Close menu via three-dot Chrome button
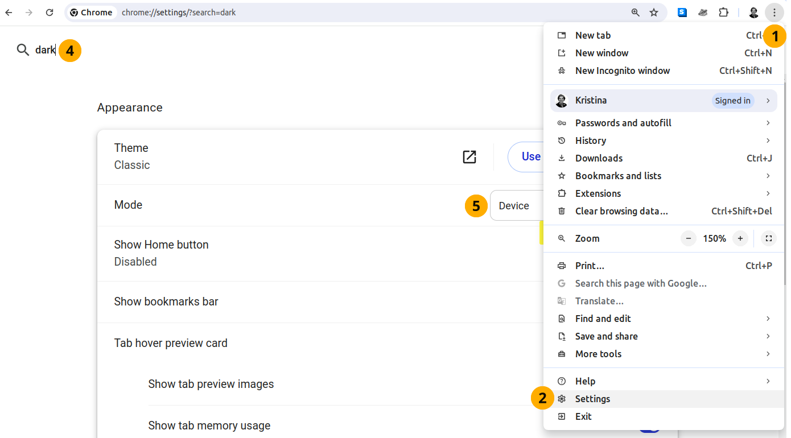The height and width of the screenshot is (438, 791). click(774, 13)
